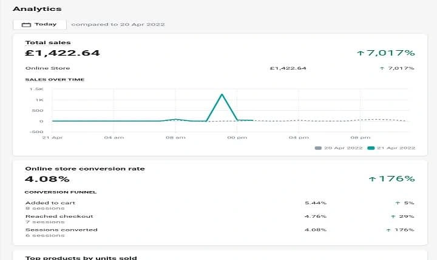This screenshot has width=437, height=260.
Task: Click the arrow next to Added to cart 5%
Action: [x=398, y=203]
